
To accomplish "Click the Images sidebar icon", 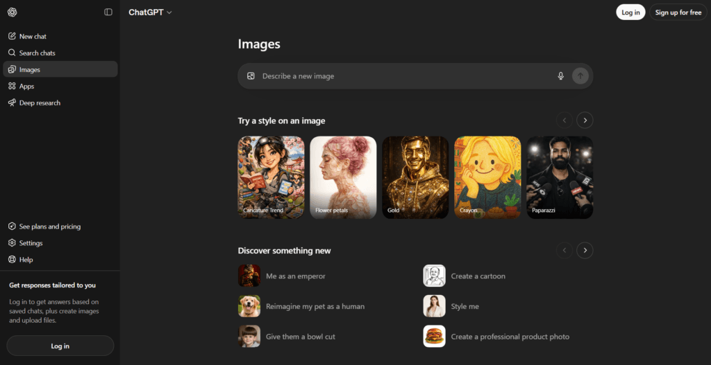I will (x=12, y=70).
